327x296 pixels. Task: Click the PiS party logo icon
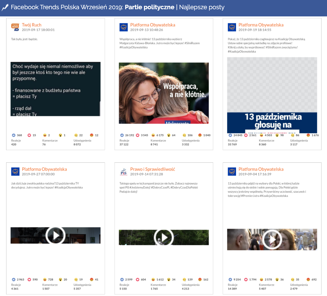pos(123,172)
